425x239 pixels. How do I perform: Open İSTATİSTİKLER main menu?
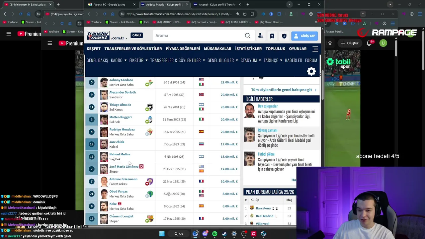(x=248, y=49)
